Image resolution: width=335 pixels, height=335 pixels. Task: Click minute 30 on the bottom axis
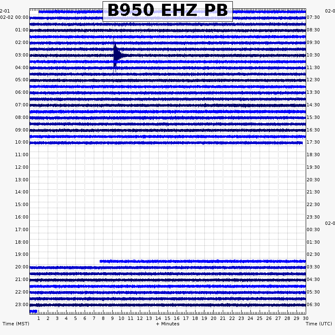[306, 318]
